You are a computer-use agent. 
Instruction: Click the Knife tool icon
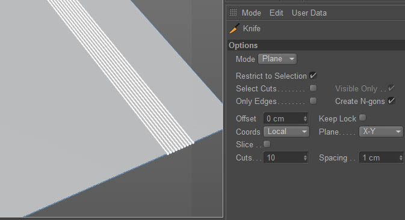(x=234, y=29)
